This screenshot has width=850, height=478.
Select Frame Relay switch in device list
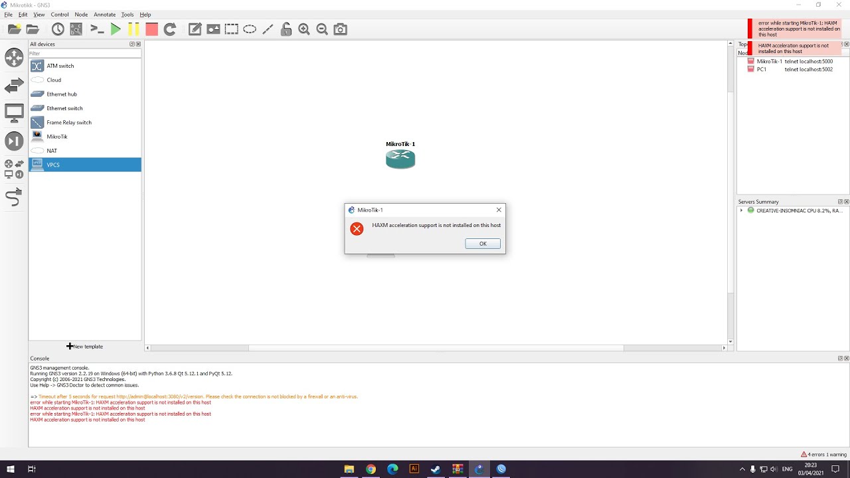pyautogui.click(x=85, y=122)
